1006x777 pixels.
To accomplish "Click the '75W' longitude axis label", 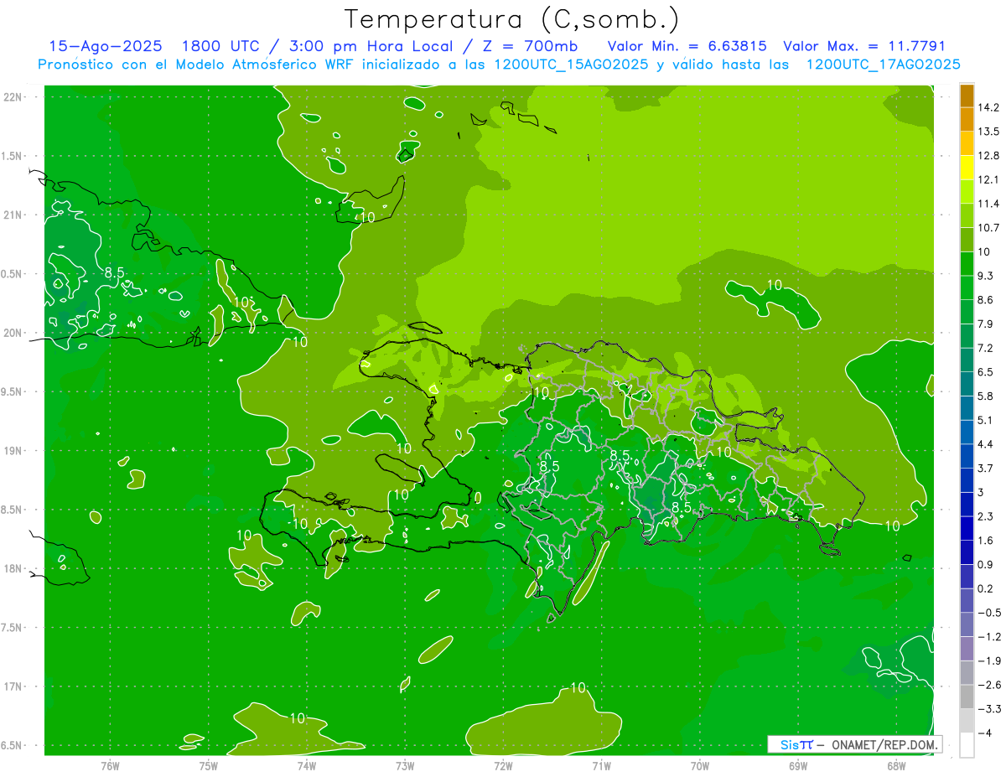I will 209,765.
